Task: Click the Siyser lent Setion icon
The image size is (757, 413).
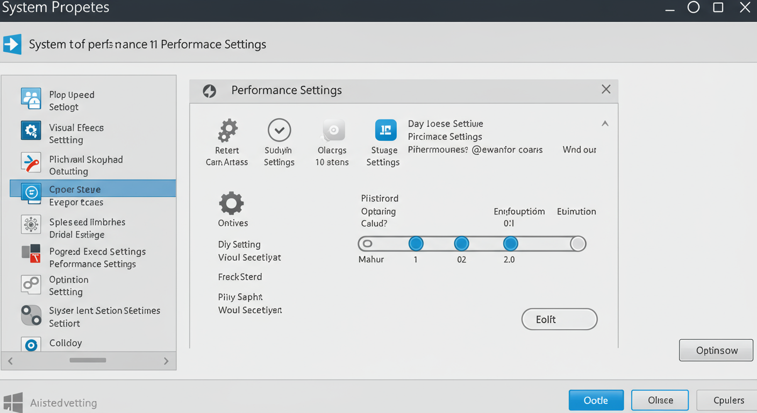Action: tap(31, 315)
